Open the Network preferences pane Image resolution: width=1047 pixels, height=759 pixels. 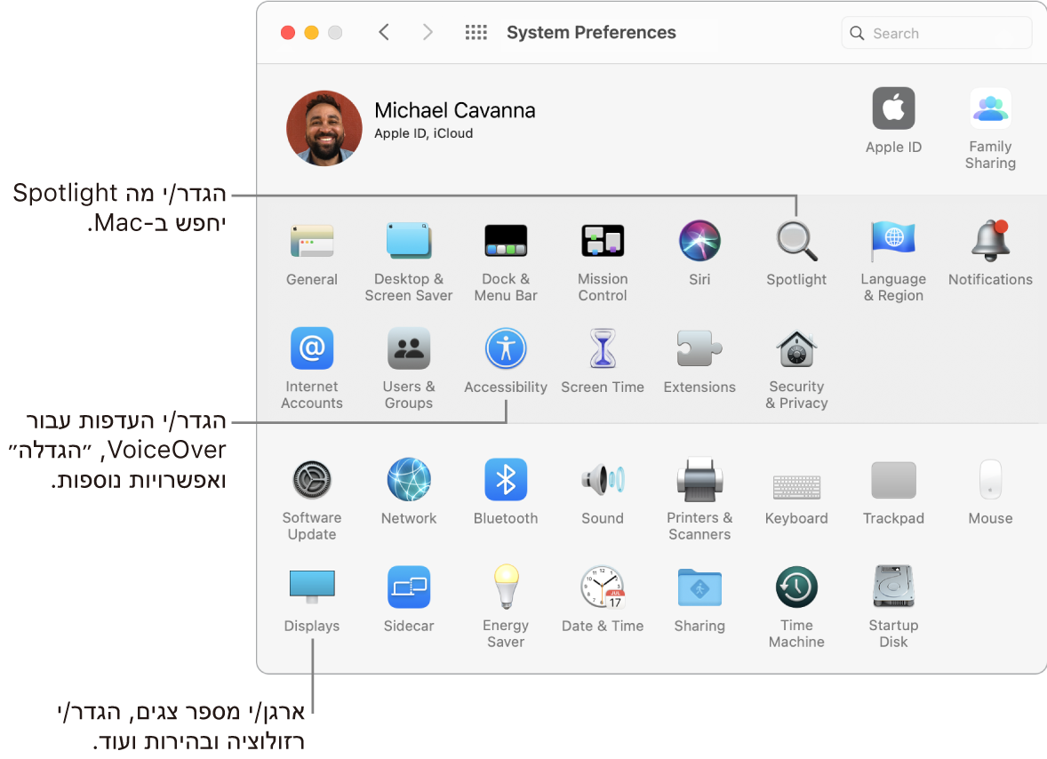click(x=409, y=480)
